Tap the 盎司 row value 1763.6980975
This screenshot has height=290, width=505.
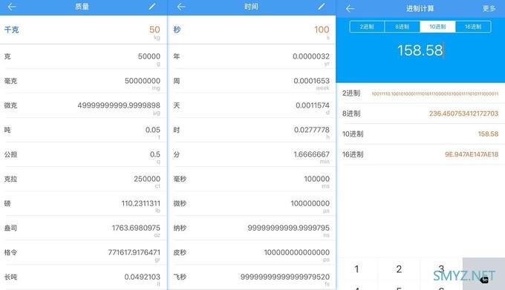136,228
